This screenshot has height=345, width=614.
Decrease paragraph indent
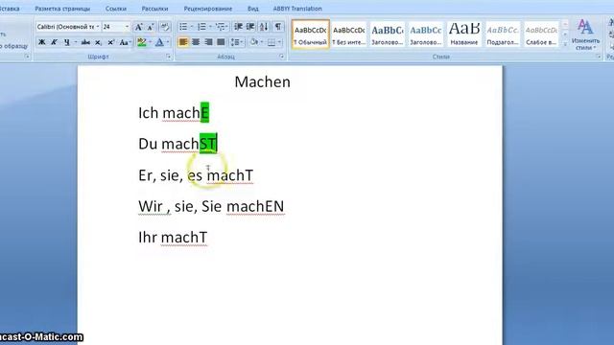tap(238, 27)
